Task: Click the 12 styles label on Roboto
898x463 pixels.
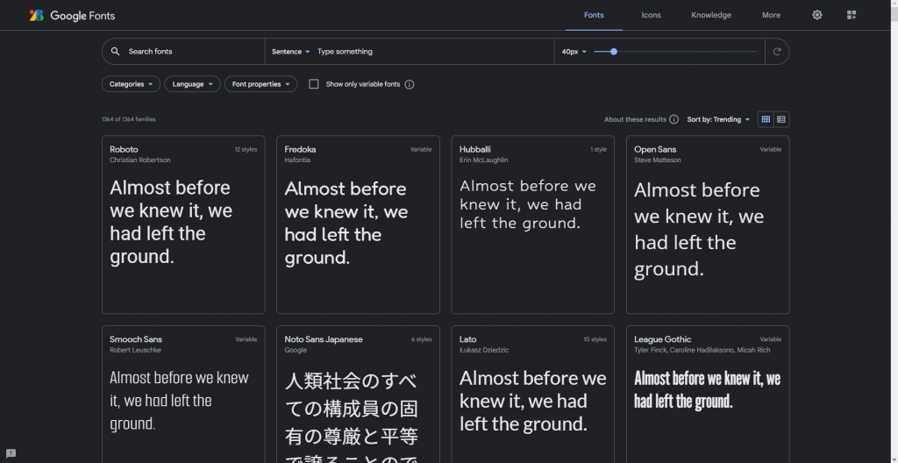Action: coord(246,150)
